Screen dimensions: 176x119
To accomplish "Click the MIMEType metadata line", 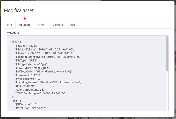I will pyautogui.click(x=32, y=68).
